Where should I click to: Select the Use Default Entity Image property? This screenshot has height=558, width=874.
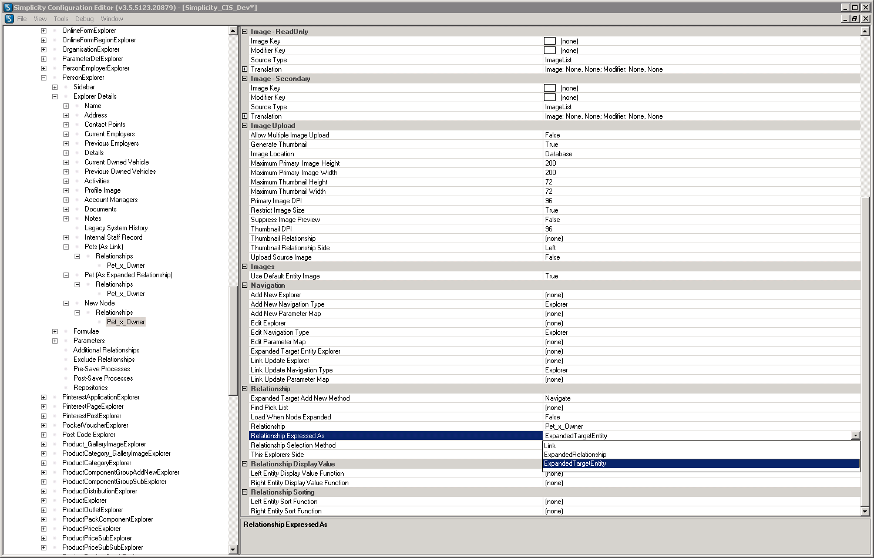pos(396,276)
